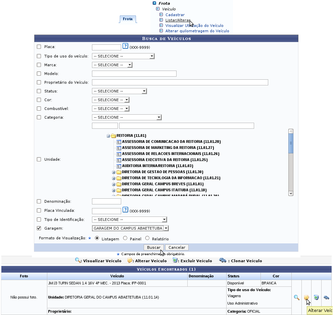The width and height of the screenshot is (333, 315).
Task: Uncheck the Garagem filter checkbox
Action: [x=39, y=228]
